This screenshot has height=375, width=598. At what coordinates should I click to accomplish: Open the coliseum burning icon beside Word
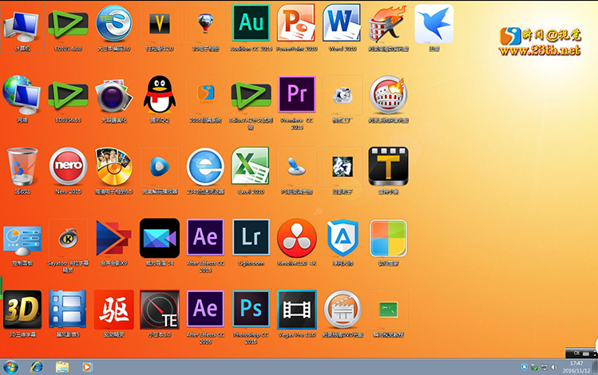click(x=387, y=24)
